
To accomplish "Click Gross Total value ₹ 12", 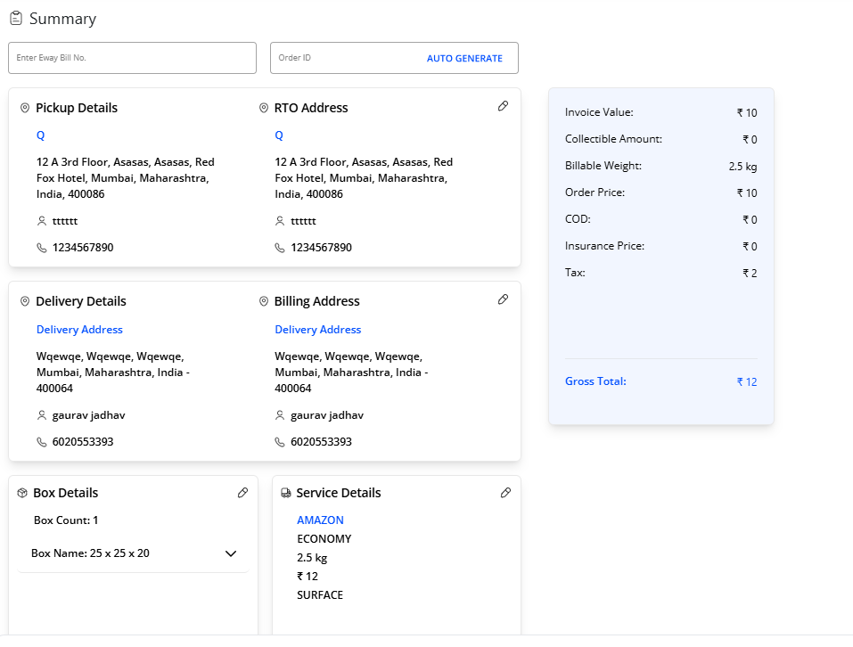I will pos(747,381).
